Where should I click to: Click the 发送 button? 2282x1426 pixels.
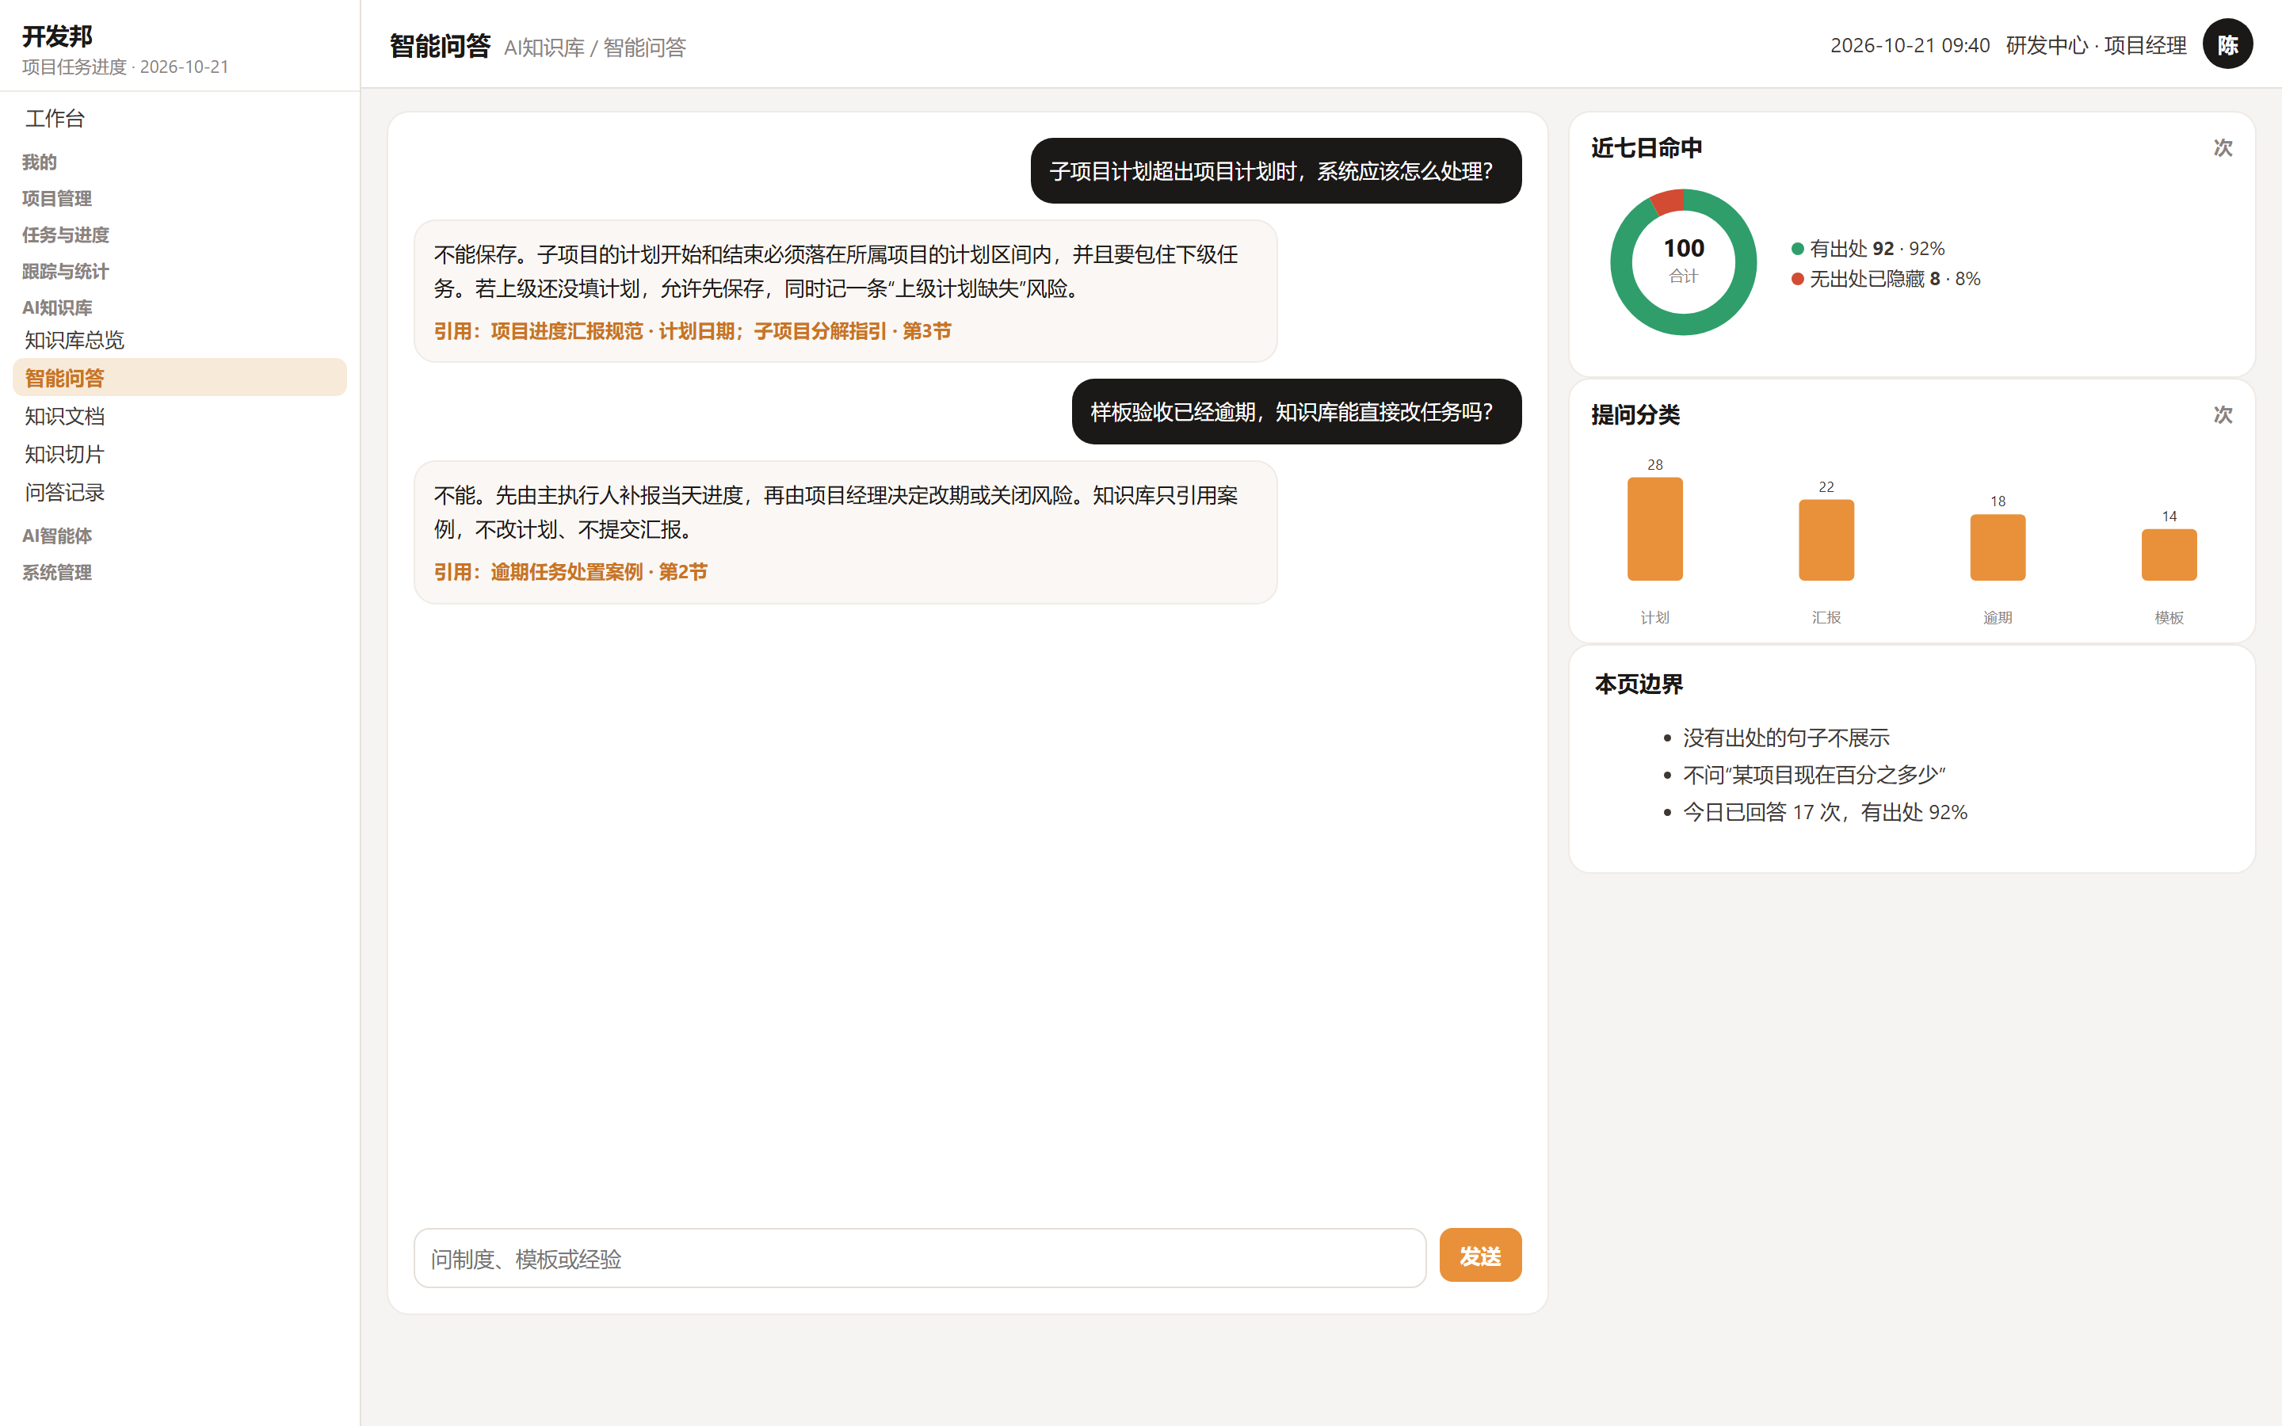coord(1479,1256)
